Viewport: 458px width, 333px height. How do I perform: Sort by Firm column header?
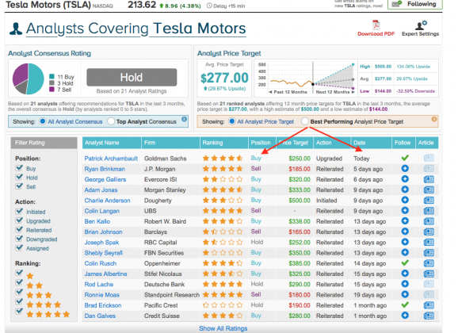coord(171,143)
